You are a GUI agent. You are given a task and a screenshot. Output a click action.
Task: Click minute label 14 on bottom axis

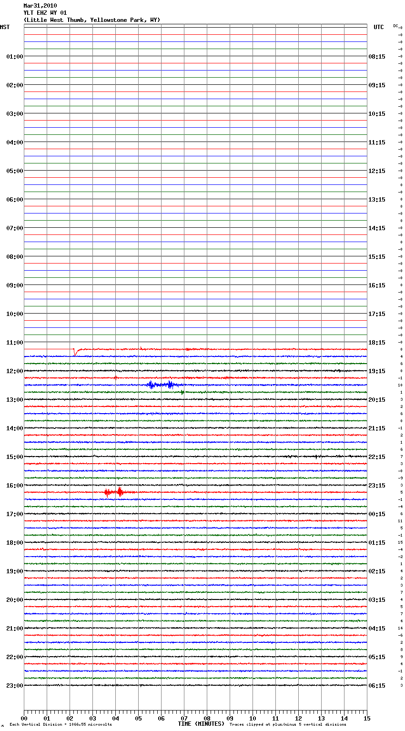(344, 719)
